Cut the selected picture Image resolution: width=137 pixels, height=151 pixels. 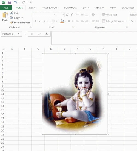click(14, 13)
